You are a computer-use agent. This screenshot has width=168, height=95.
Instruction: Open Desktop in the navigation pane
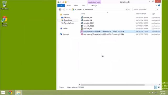click(67, 17)
